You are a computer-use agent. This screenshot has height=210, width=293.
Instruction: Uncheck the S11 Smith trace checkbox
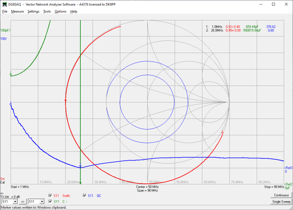coord(50,196)
